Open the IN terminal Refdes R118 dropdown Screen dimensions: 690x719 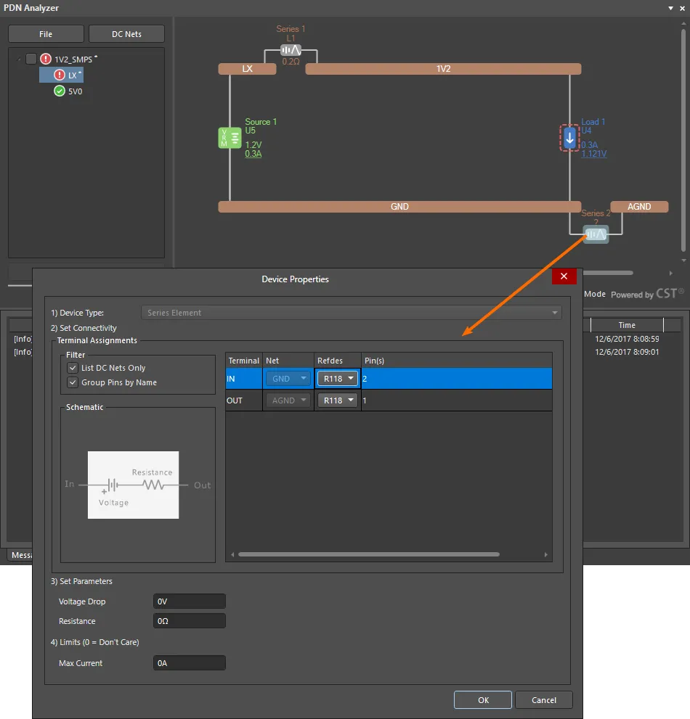coord(338,379)
